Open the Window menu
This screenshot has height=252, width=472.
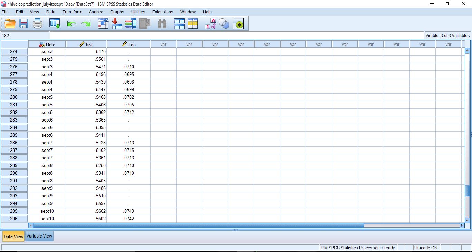(x=188, y=12)
